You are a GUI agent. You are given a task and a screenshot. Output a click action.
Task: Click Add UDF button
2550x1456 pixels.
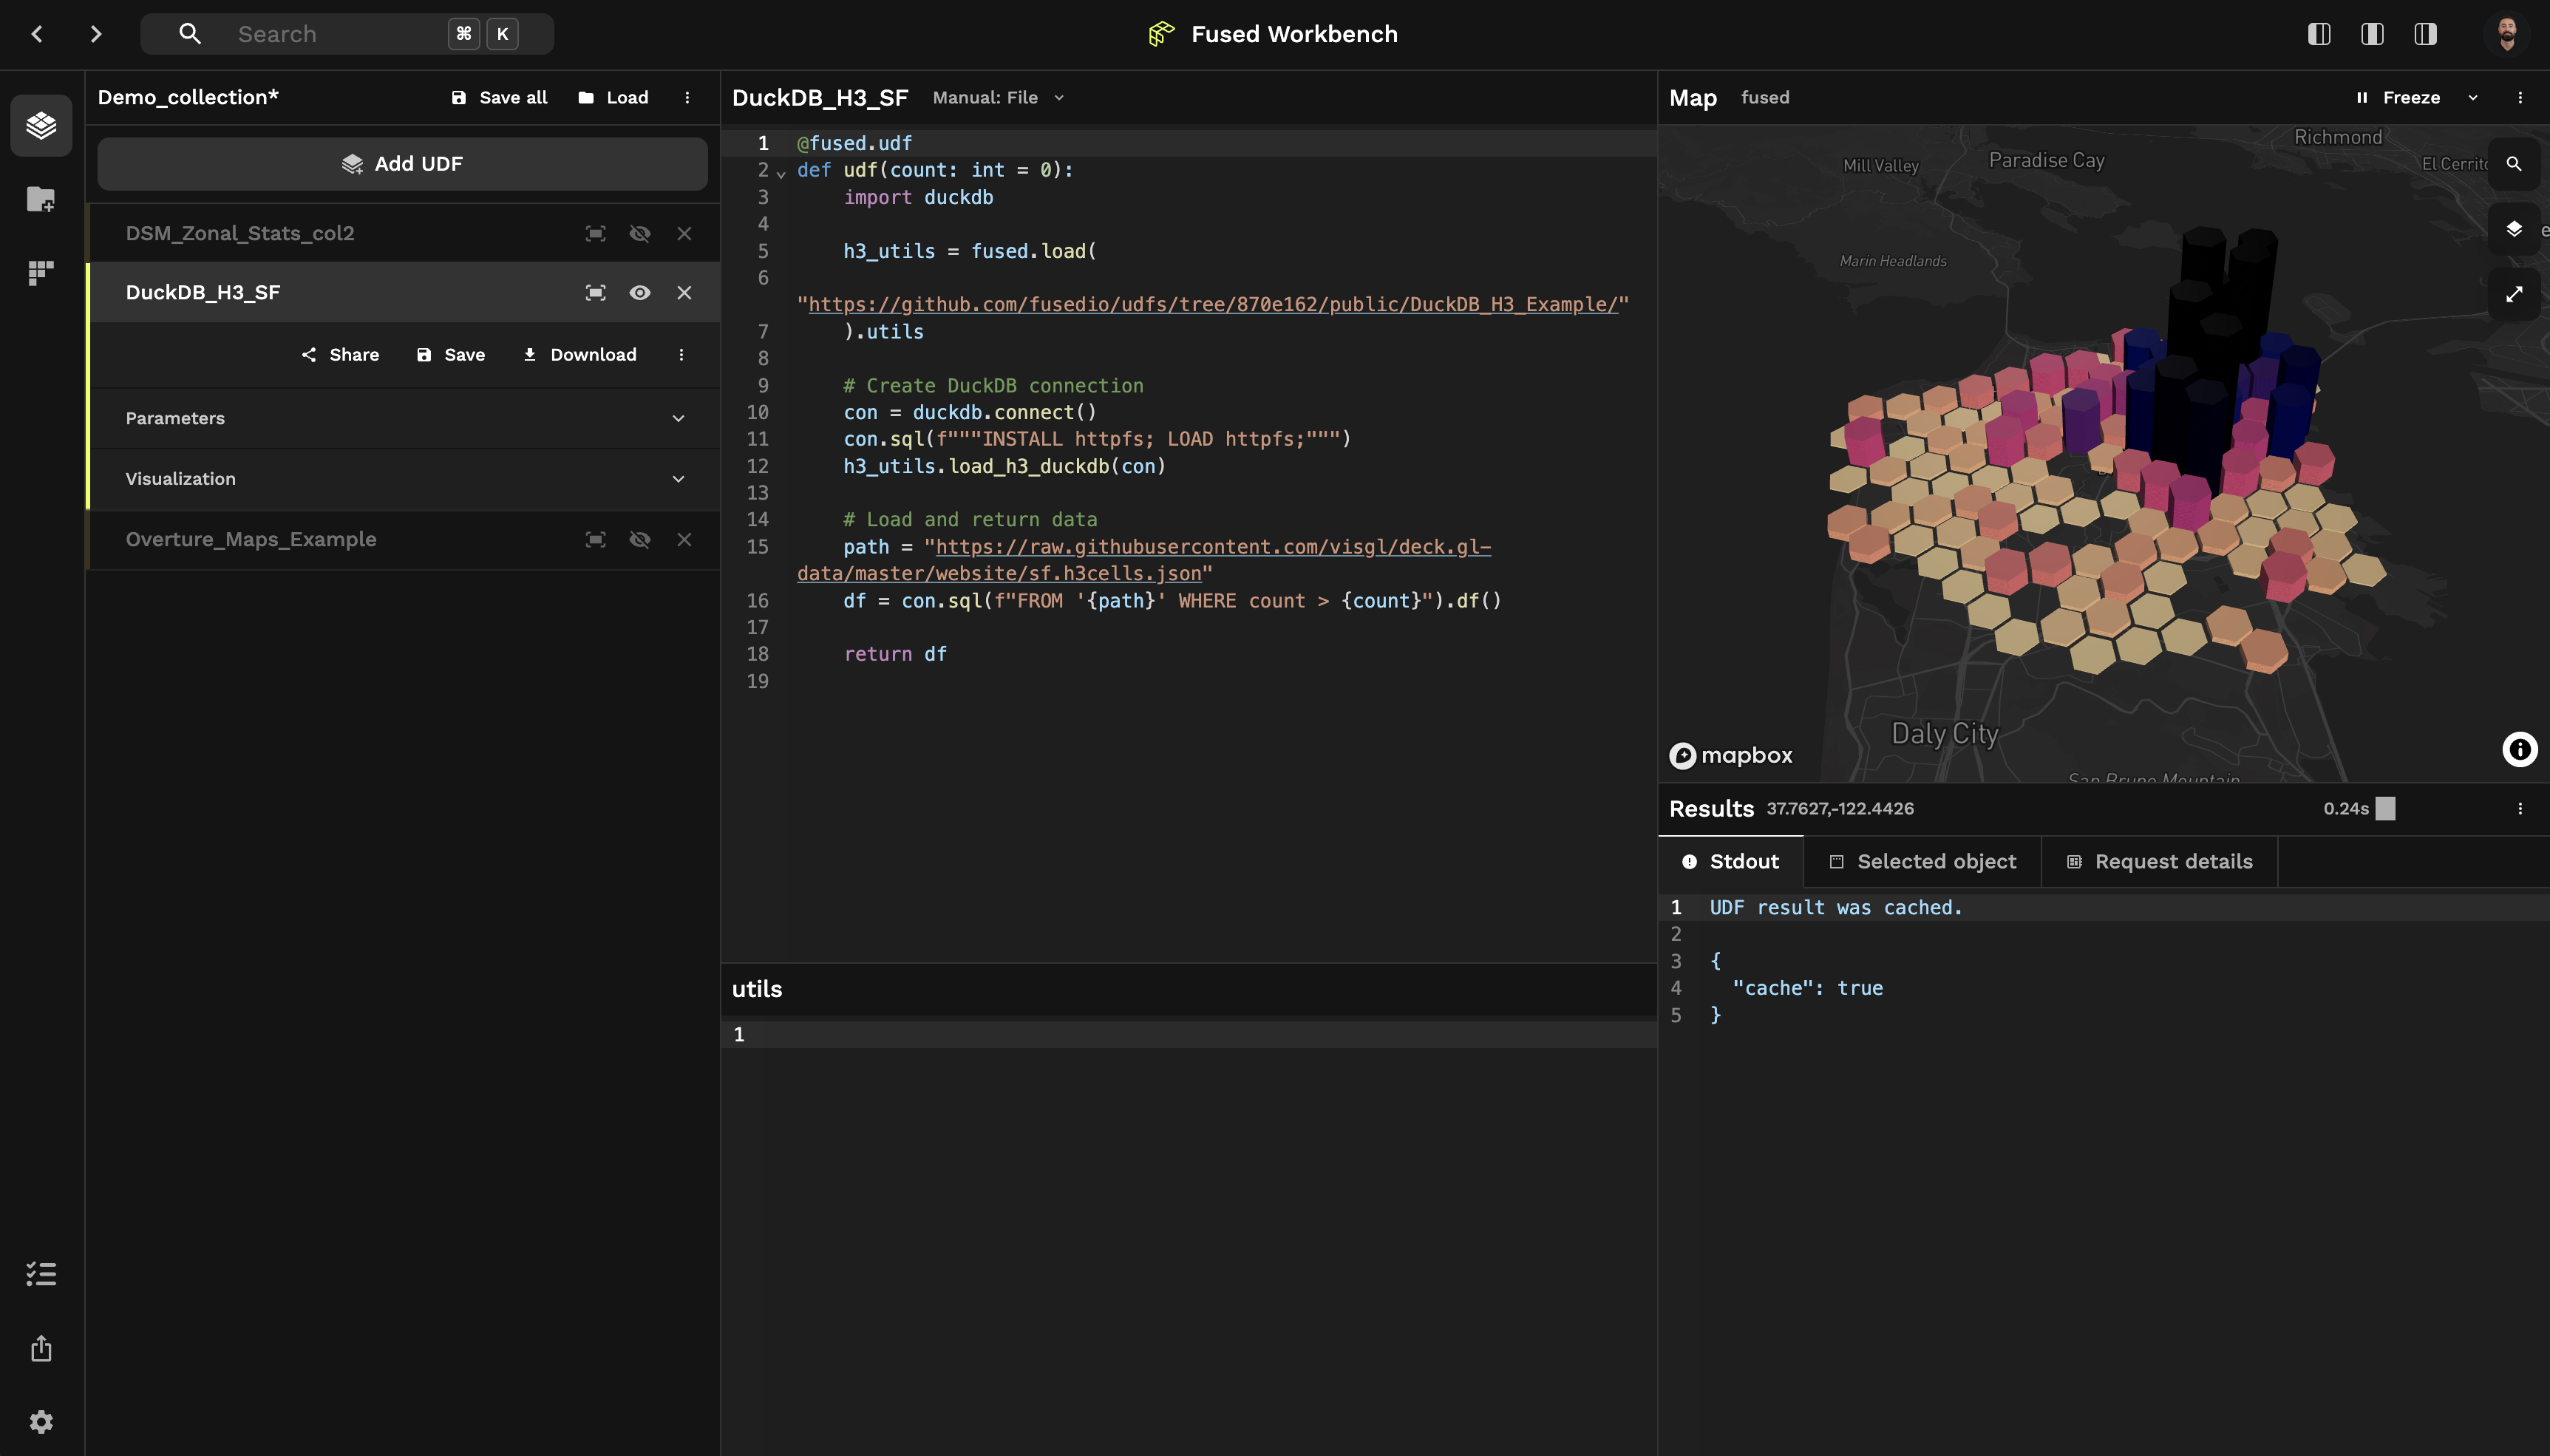pos(402,163)
